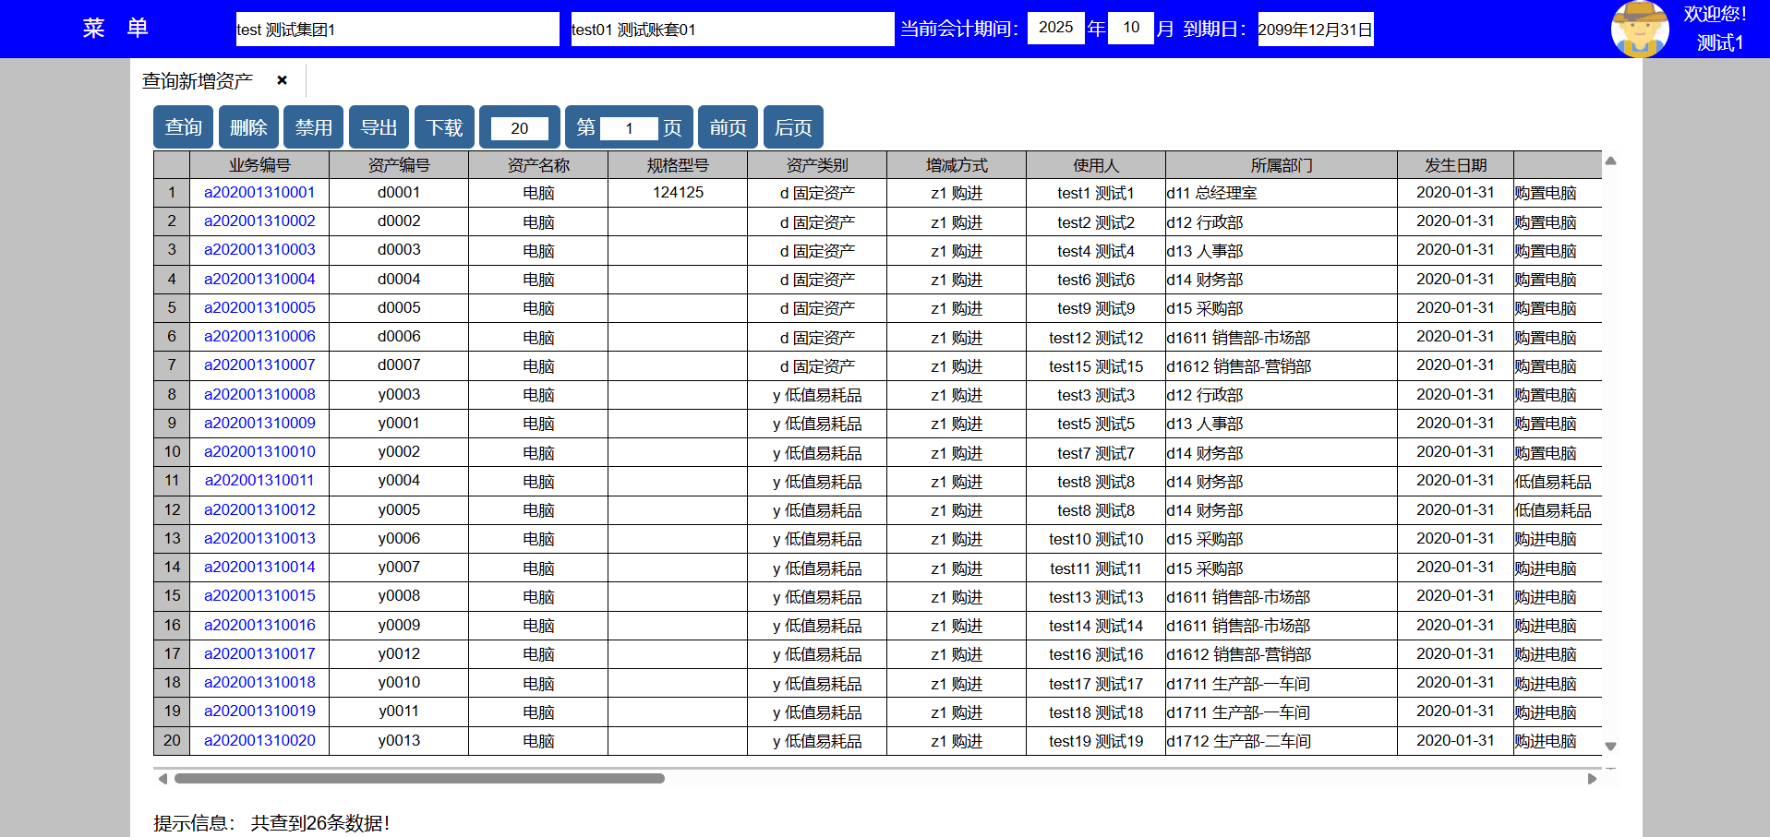The width and height of the screenshot is (1770, 837).
Task: Click the horizontal scroll right arrow
Action: click(x=1592, y=779)
